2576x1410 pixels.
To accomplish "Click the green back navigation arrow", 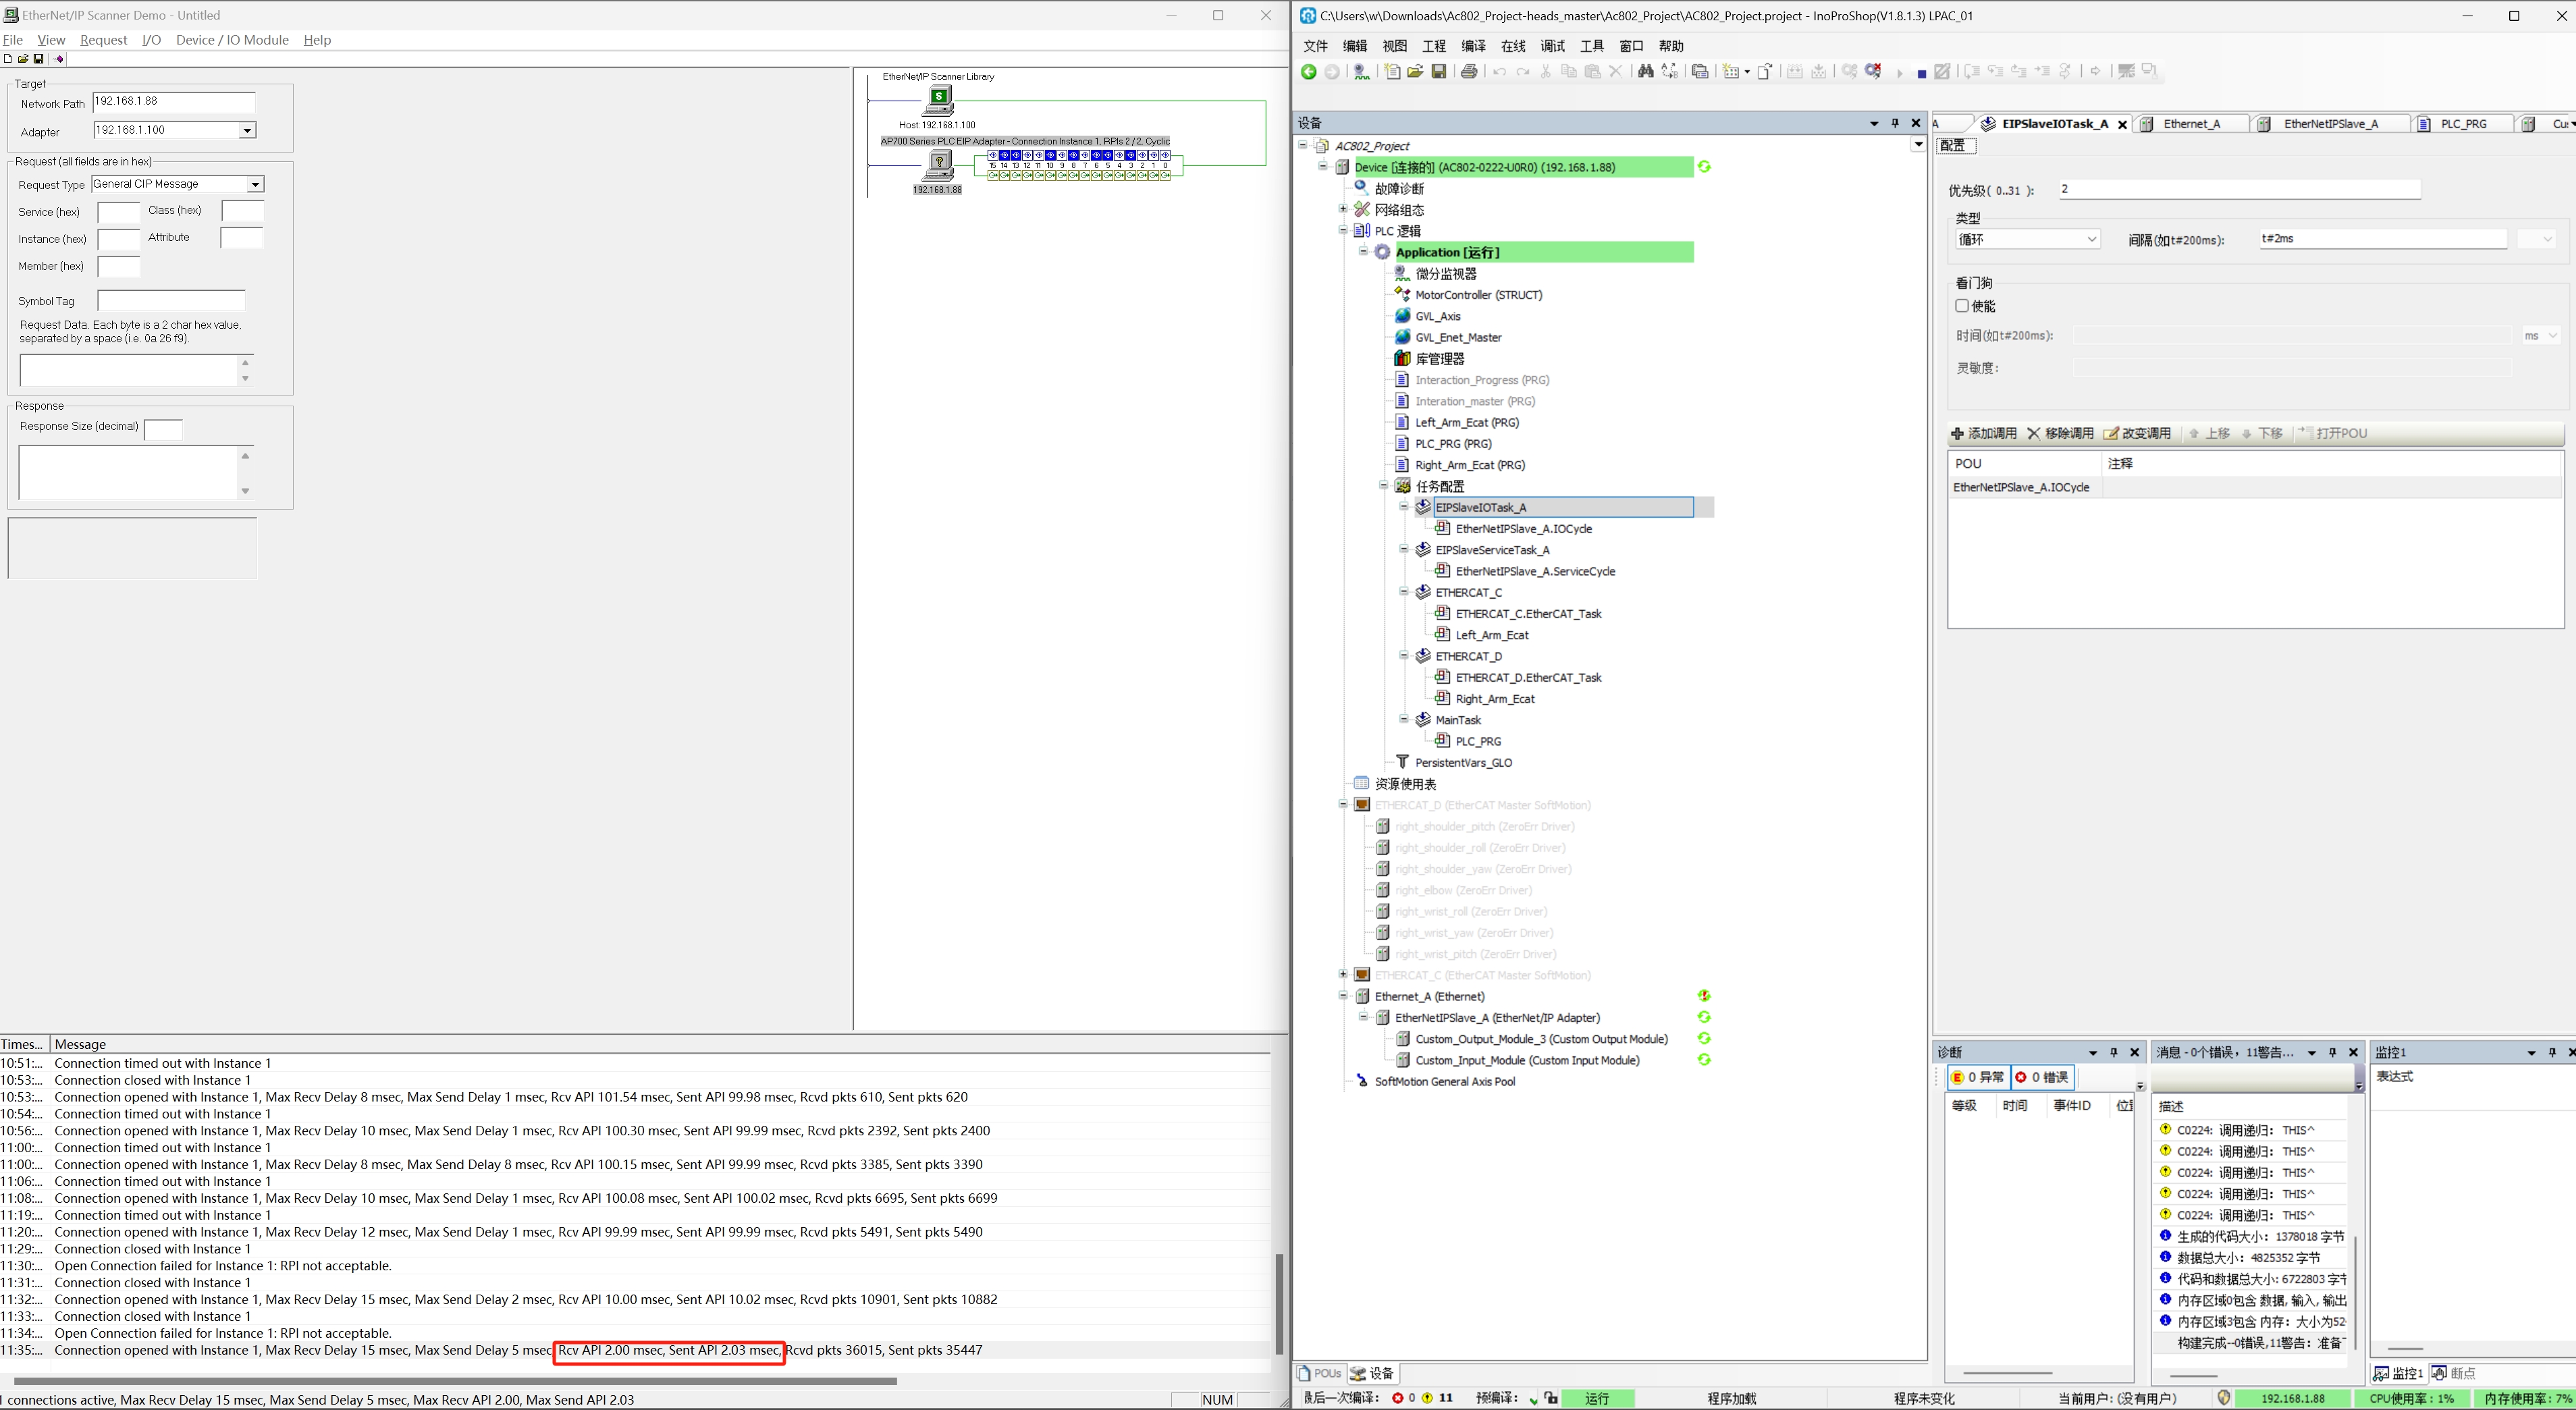I will (1308, 72).
